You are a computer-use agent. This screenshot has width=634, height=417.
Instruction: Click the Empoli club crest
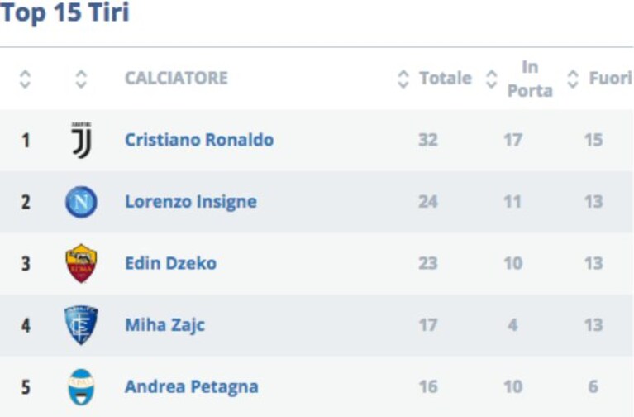point(81,325)
